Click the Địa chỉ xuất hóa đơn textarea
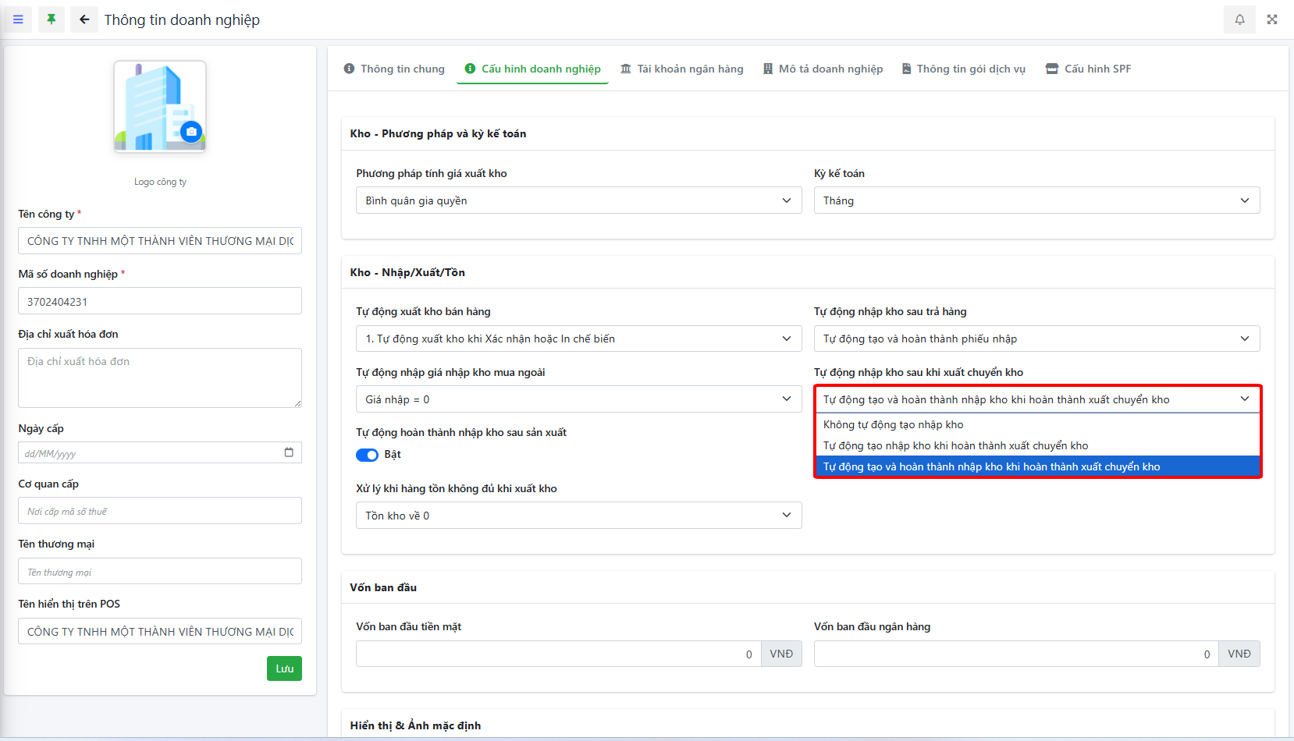Viewport: 1294px width, 741px height. coord(160,378)
